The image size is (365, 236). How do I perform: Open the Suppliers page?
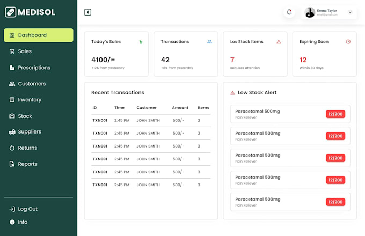(30, 132)
